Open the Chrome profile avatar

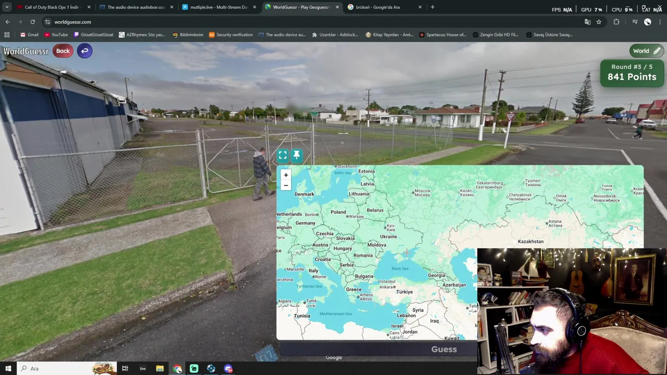647,22
